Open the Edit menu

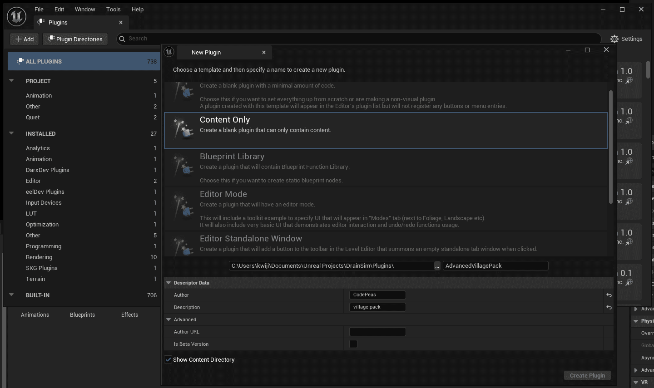click(59, 9)
